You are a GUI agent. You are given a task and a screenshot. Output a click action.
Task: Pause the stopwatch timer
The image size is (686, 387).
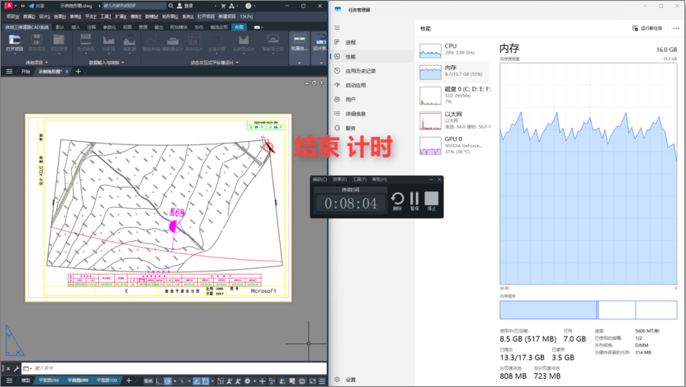pos(414,200)
